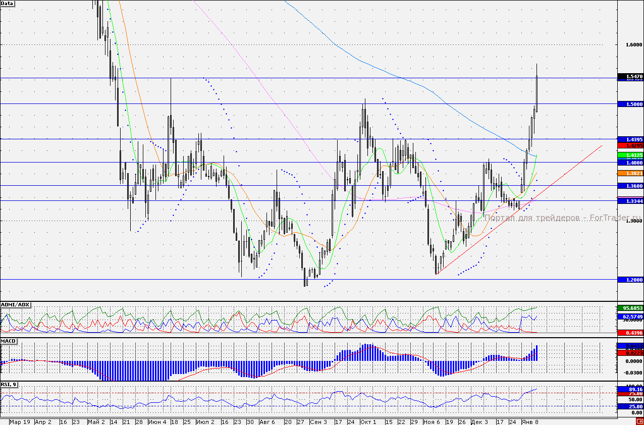
Task: Click the Мар 19 date label
Action: coord(20,421)
